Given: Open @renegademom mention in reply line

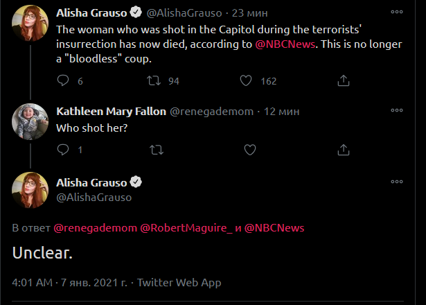Looking at the screenshot, I should pos(95,227).
